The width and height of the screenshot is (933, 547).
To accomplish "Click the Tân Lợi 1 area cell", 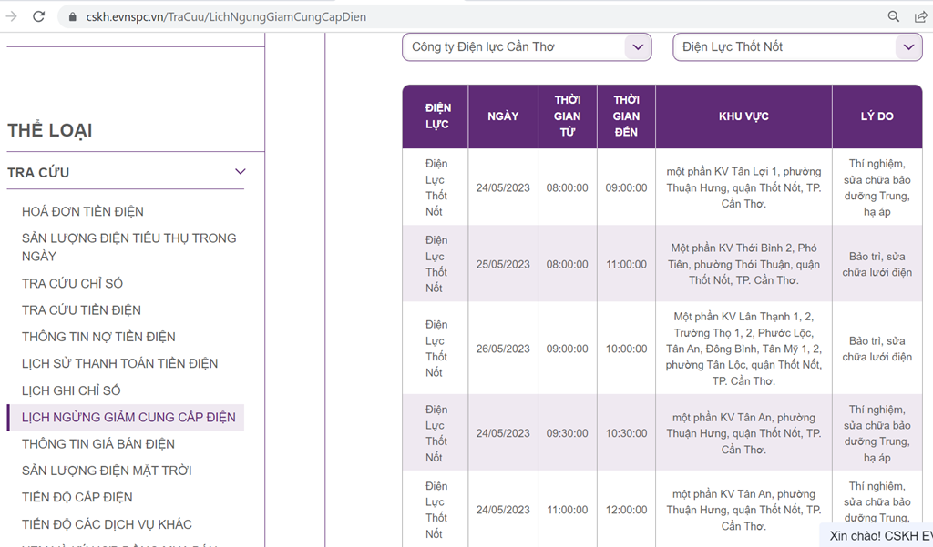I will click(743, 187).
